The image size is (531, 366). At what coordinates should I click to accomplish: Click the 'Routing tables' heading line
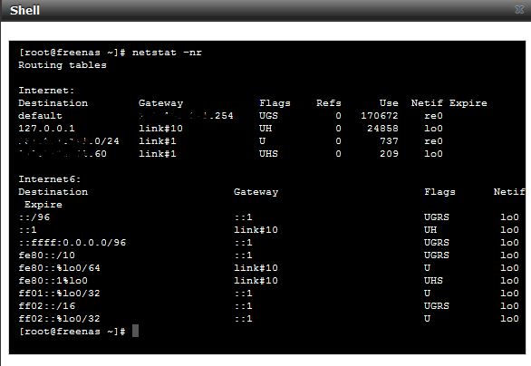(63, 65)
